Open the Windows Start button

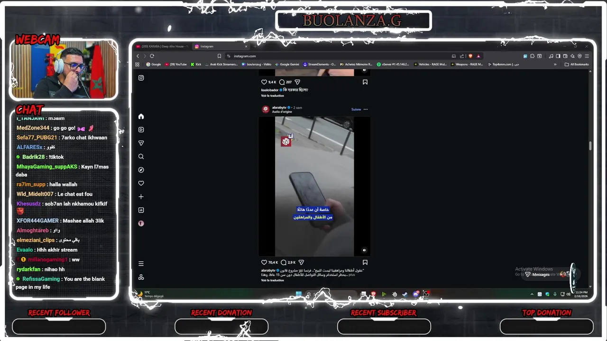[299, 294]
